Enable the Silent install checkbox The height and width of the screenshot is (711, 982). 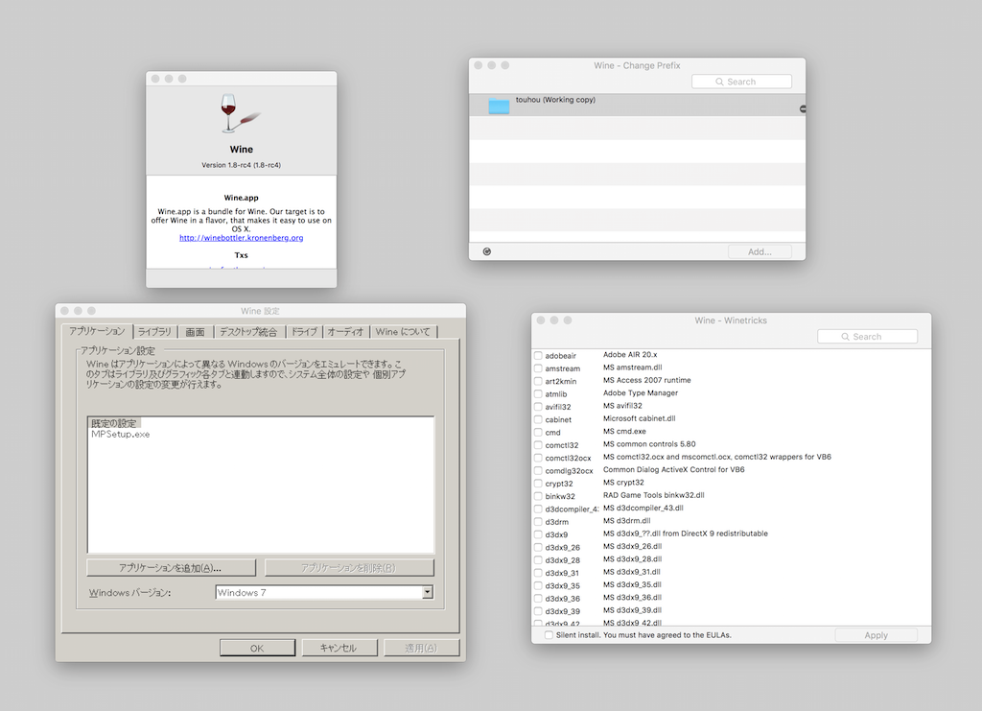coord(549,635)
